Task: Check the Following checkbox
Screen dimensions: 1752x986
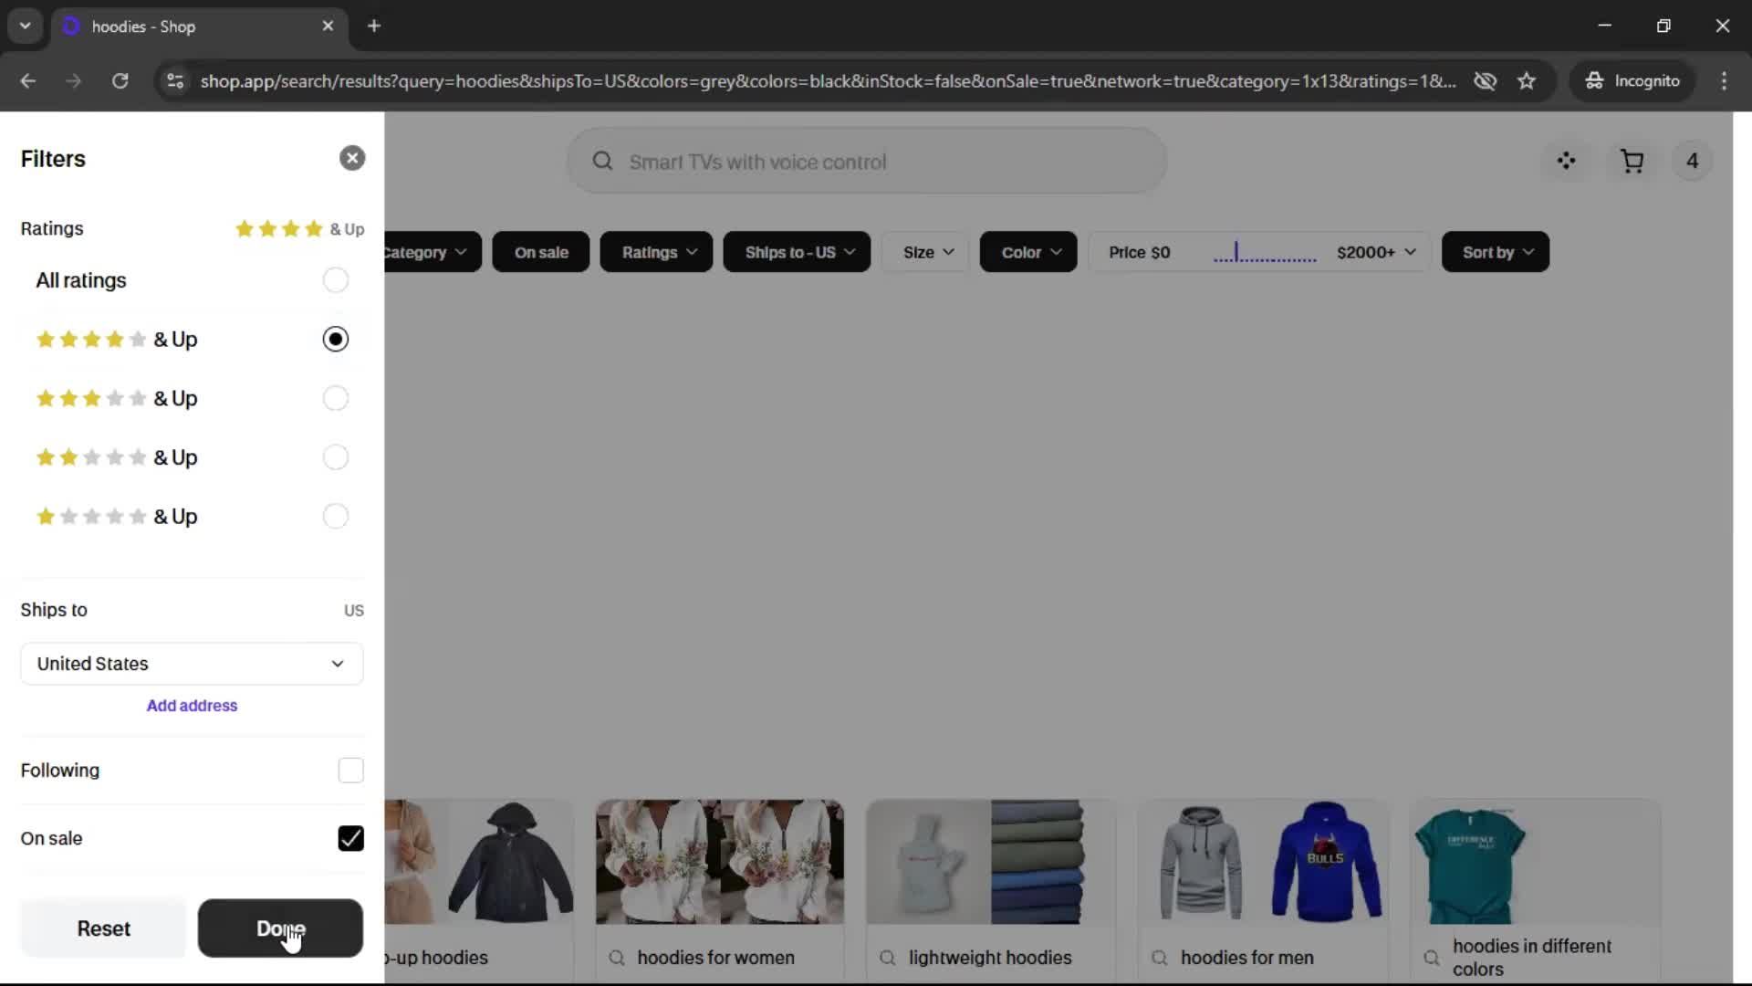Action: [350, 771]
